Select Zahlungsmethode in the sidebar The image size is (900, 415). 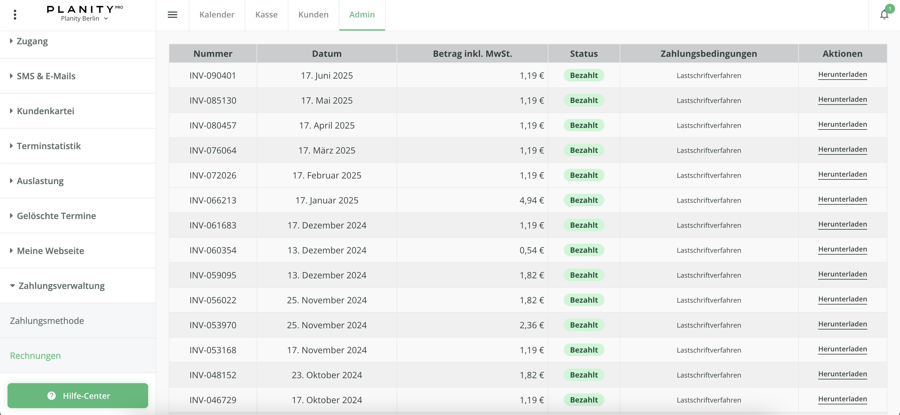coord(47,320)
